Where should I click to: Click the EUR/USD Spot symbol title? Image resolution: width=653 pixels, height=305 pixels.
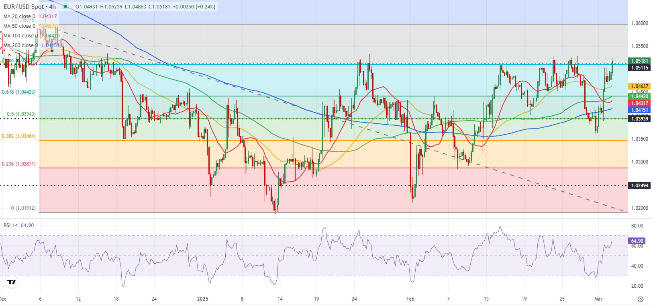tap(29, 6)
